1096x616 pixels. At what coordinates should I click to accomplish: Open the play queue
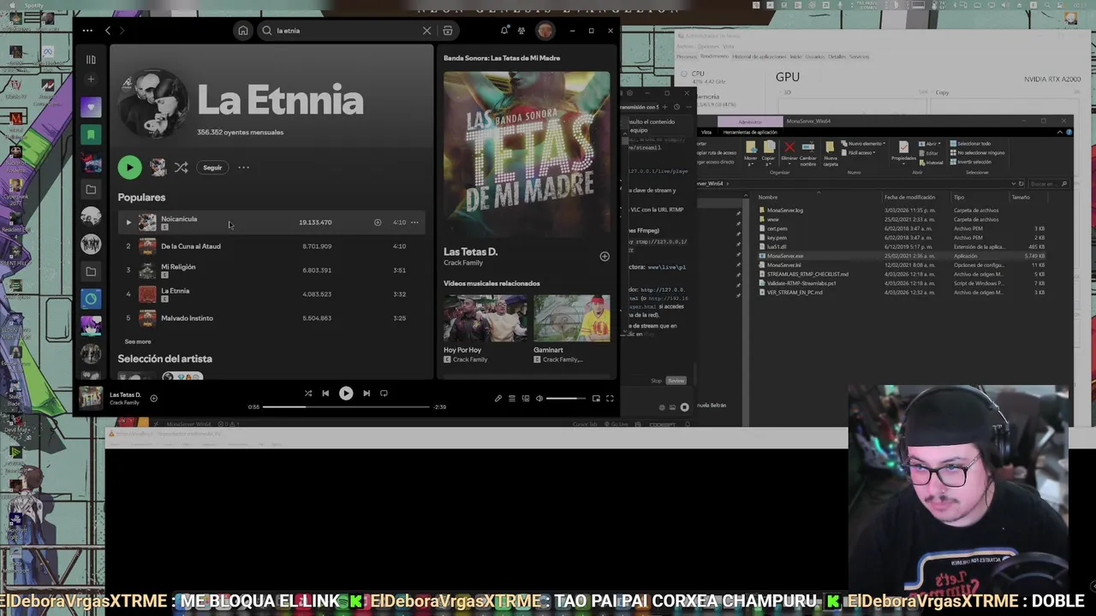[x=512, y=399]
